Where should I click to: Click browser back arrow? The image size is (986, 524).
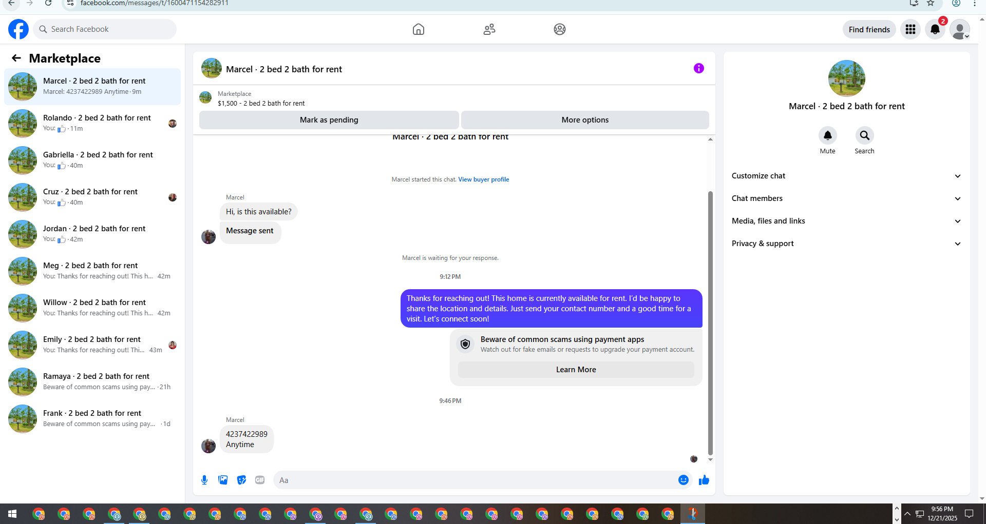11,3
